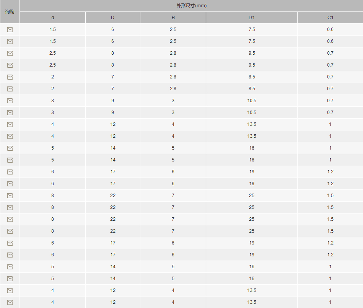
Task: Click the first 10.5 value in D1 column
Action: [x=252, y=101]
